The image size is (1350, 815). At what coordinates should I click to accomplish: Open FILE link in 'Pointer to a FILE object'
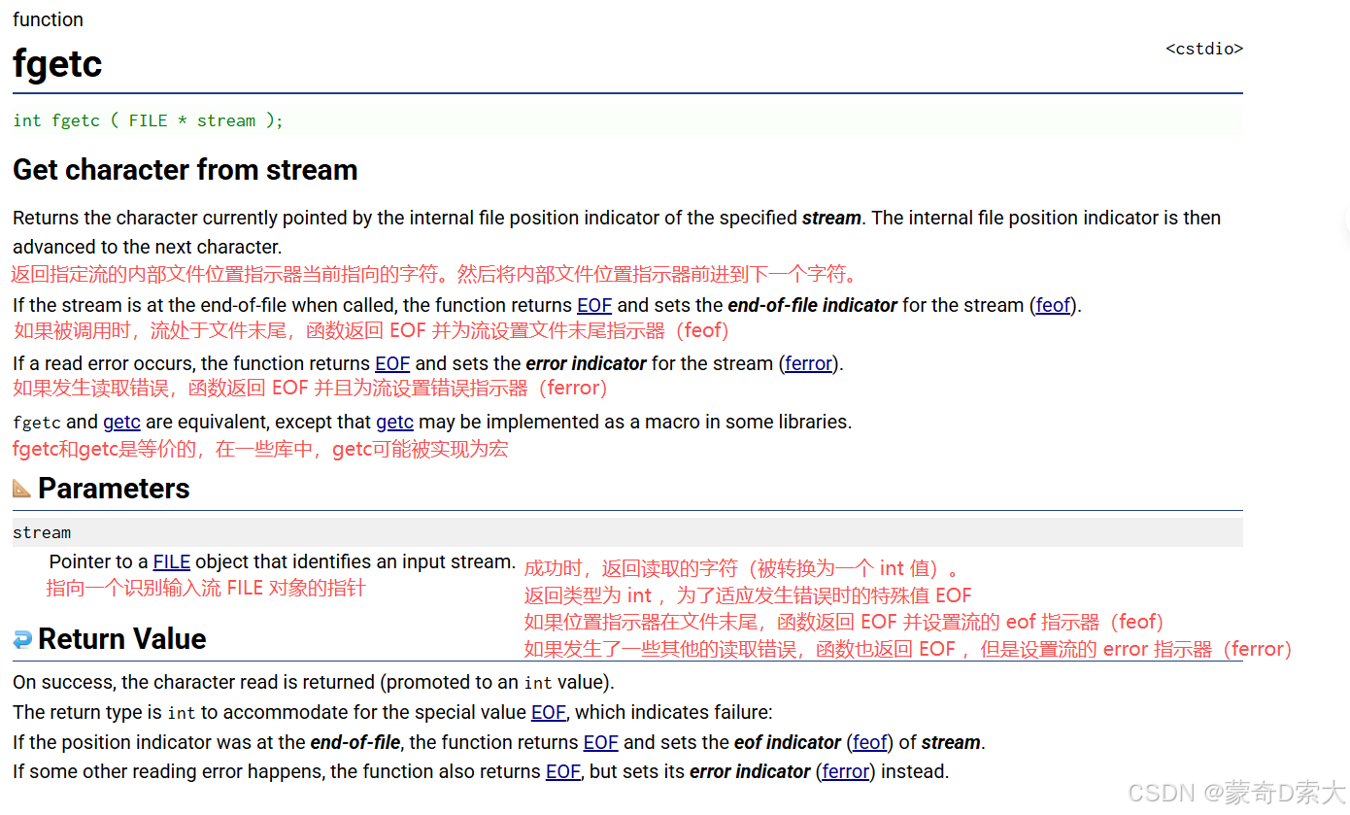[172, 561]
